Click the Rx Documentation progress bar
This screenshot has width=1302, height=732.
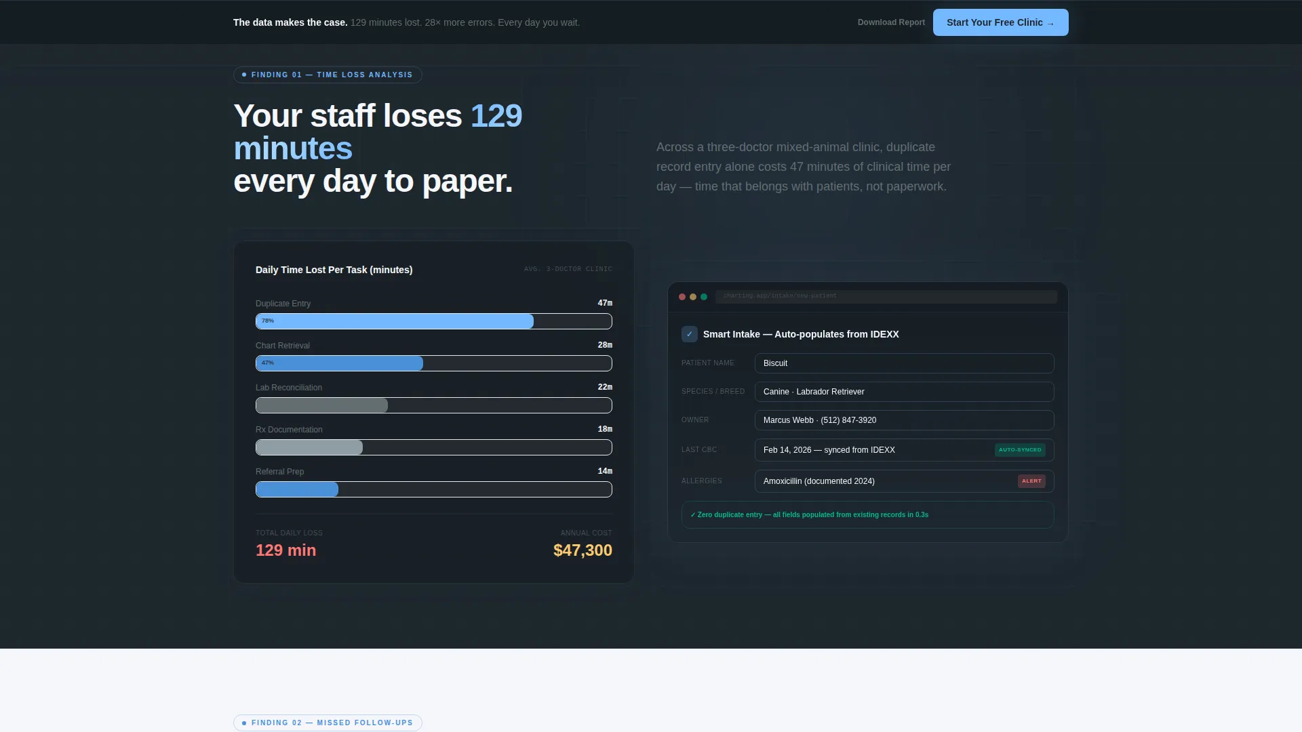(434, 447)
